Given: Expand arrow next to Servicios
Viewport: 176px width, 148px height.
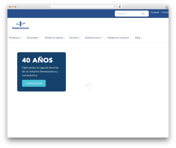Looking at the screenshot, I should (80, 38).
